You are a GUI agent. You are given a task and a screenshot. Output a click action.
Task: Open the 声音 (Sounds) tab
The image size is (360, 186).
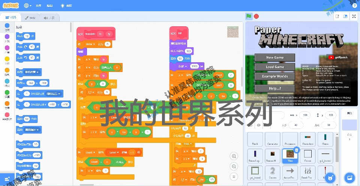click(x=49, y=18)
